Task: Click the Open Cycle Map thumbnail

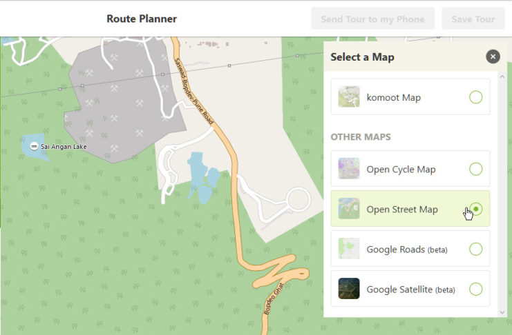Action: point(349,169)
